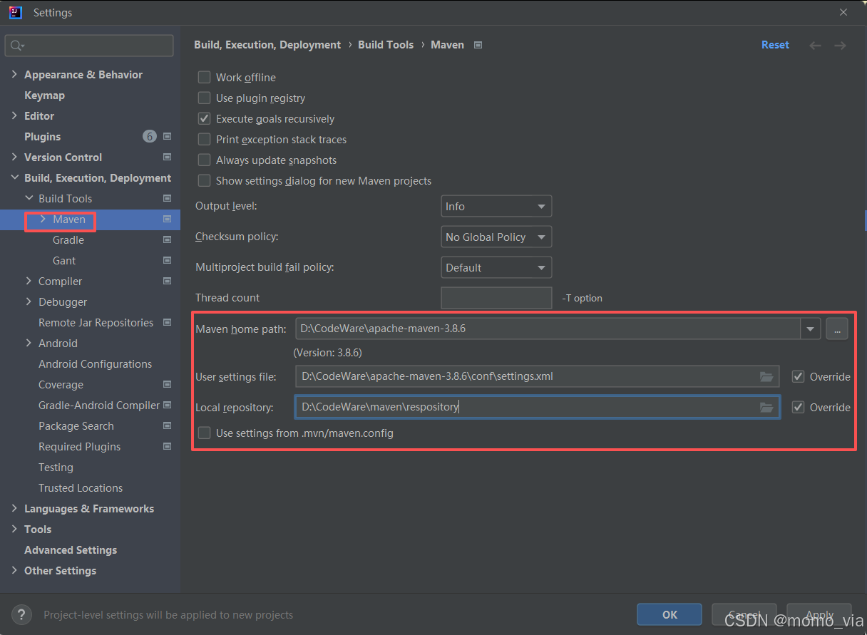This screenshot has height=635, width=867.
Task: Enable Show settings dialog for new Maven projects
Action: [x=204, y=180]
